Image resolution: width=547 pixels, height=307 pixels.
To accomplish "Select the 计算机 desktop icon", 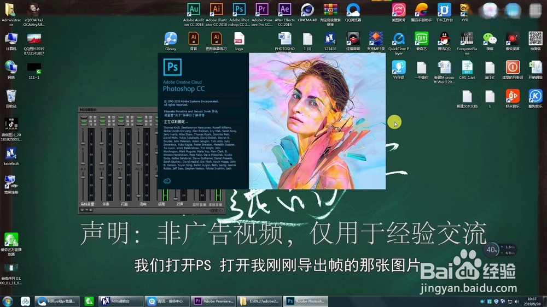I will tap(11, 41).
